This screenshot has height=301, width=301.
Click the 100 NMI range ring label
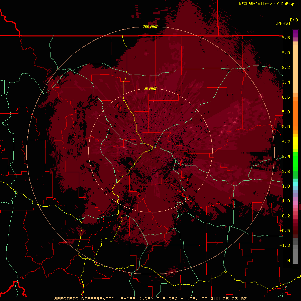point(150,26)
